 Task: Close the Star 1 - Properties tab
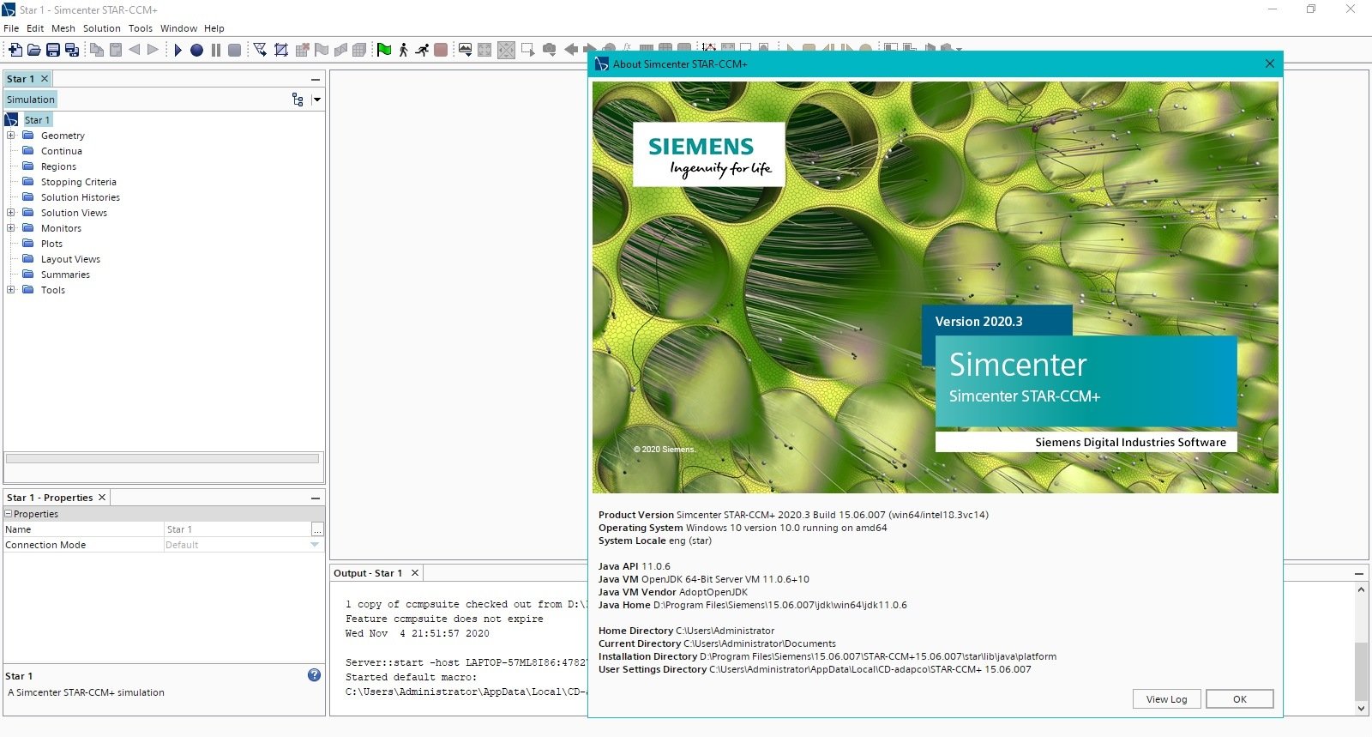coord(102,498)
